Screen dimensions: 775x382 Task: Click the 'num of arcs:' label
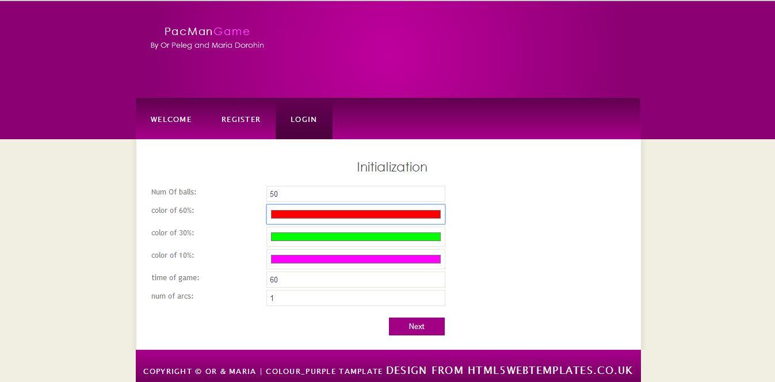[x=173, y=296]
